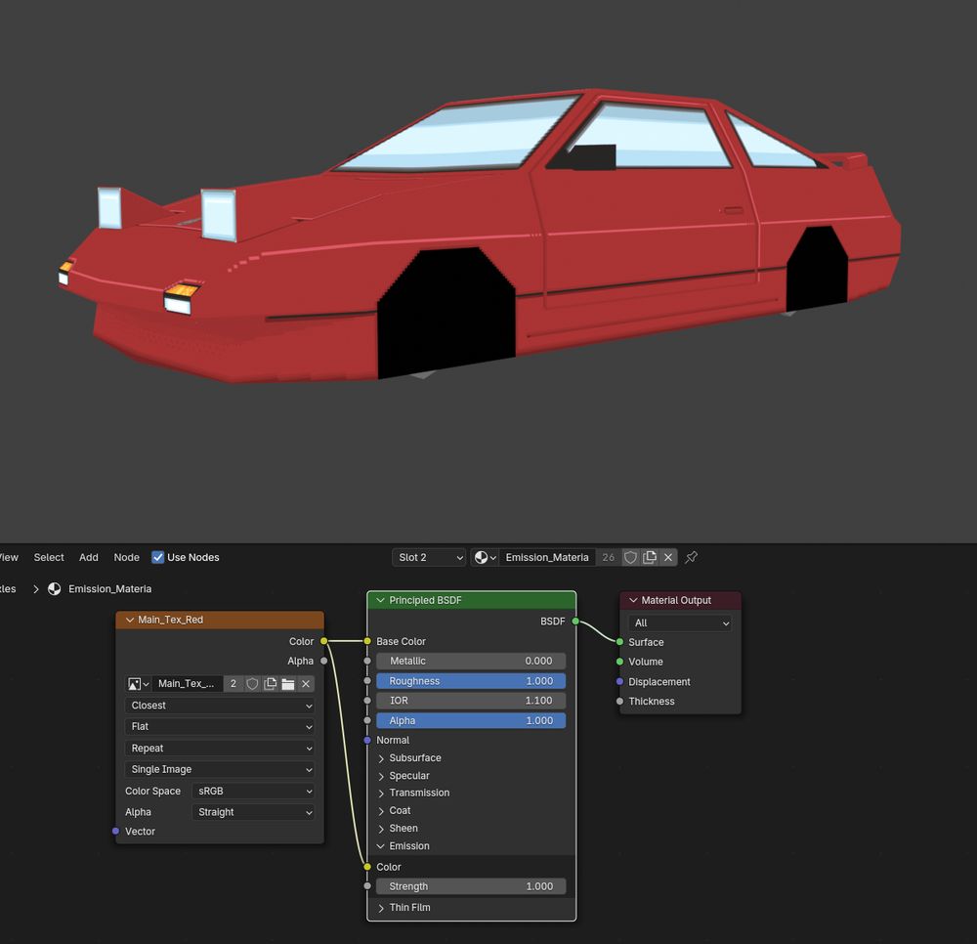
Task: Open the Straight Alpha mode dropdown
Action: (253, 812)
